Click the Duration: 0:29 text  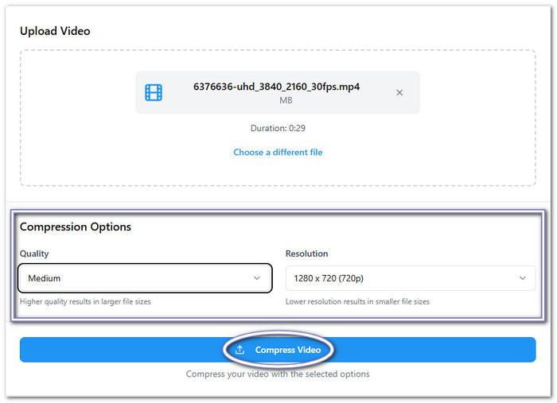278,128
